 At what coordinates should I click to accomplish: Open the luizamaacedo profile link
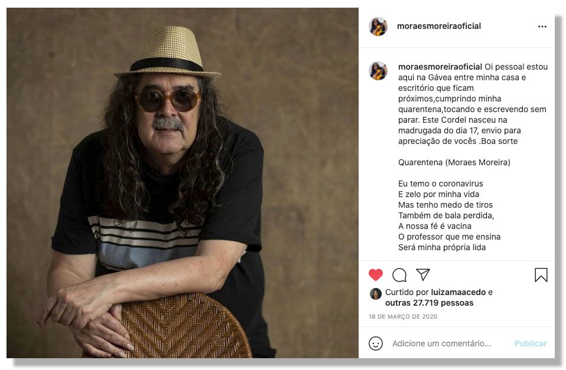(x=458, y=292)
